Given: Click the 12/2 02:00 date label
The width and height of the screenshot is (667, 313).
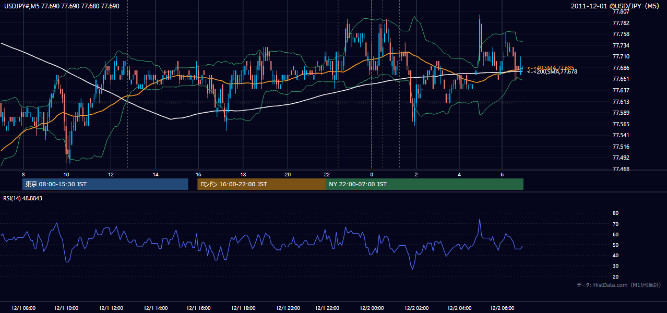Looking at the screenshot, I should pyautogui.click(x=416, y=308).
